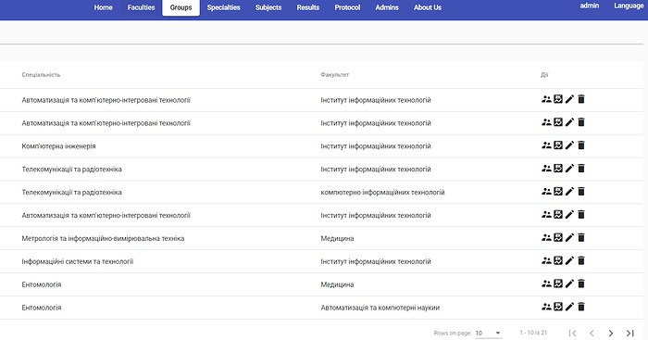The width and height of the screenshot is (648, 340).
Task: View students in Метрологія та інформаційно-вимірювальна техніка row
Action: pyautogui.click(x=546, y=238)
